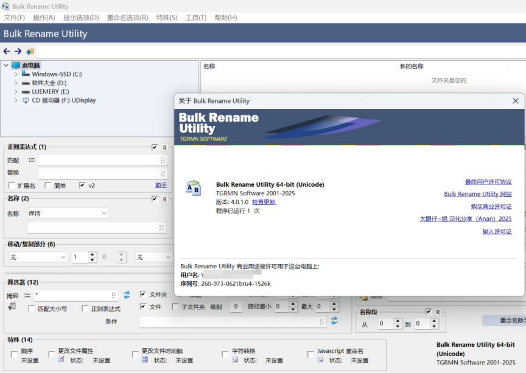526x373 pixels.
Task: Open the 重命名选项(R) menu
Action: point(127,18)
